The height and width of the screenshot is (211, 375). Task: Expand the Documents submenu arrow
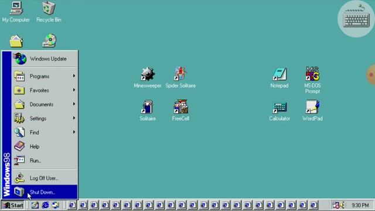pos(74,104)
